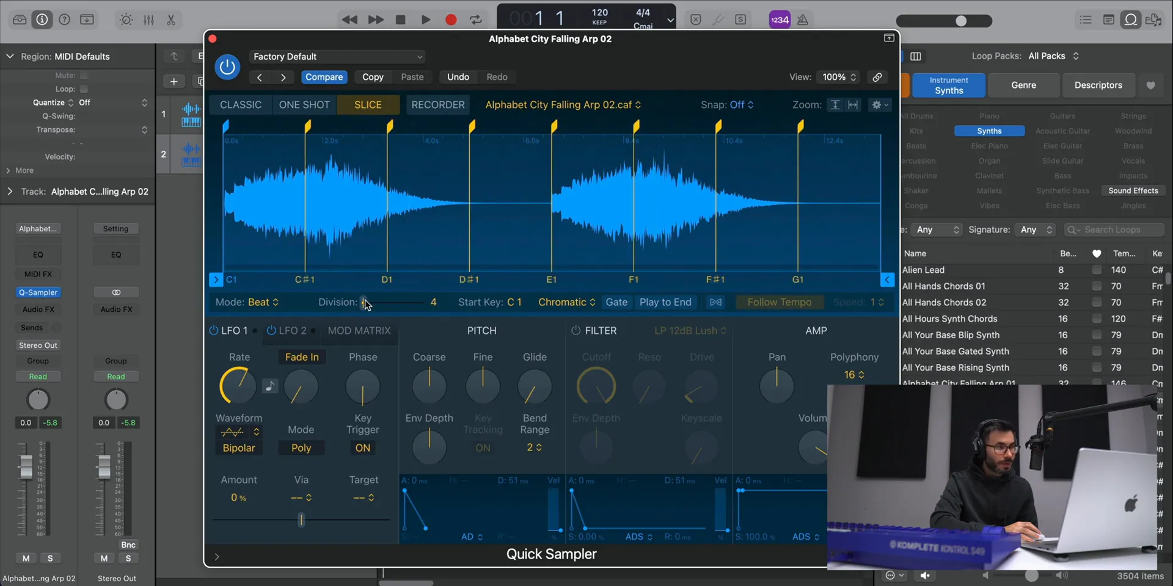1173x586 pixels.
Task: Open Mixer from the control bar
Action: 148,20
